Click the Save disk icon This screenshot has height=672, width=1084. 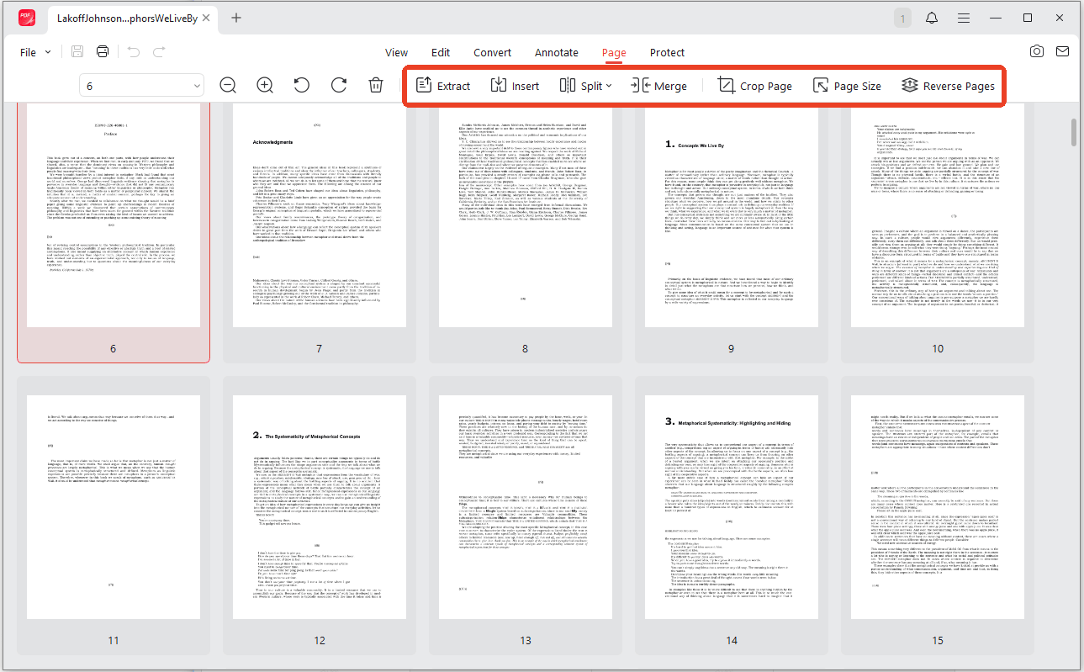pyautogui.click(x=77, y=52)
